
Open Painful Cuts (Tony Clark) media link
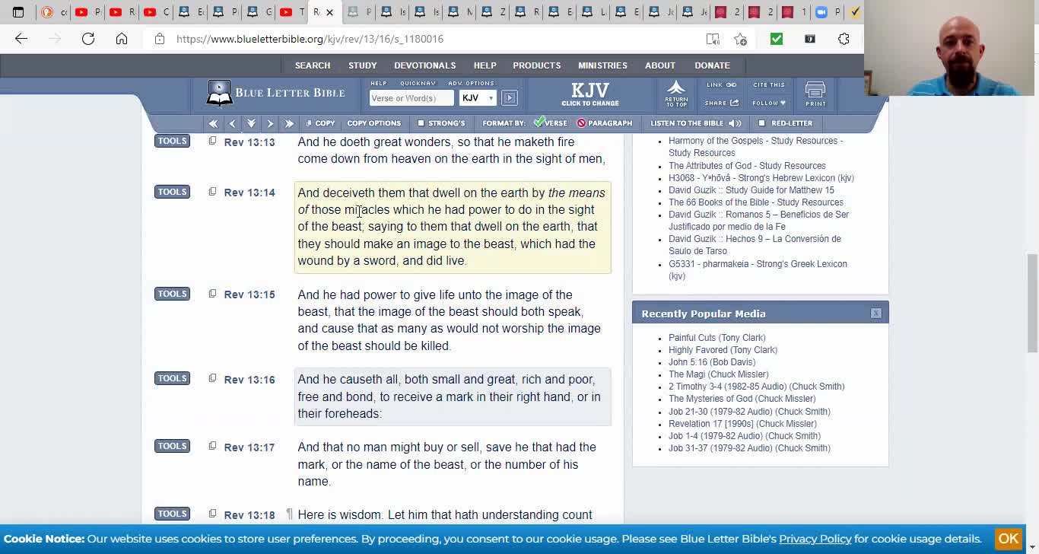(x=717, y=338)
